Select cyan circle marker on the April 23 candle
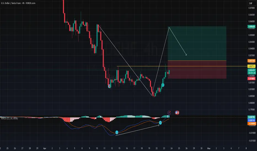The width and height of the screenshot is (257, 151). pyautogui.click(x=163, y=85)
